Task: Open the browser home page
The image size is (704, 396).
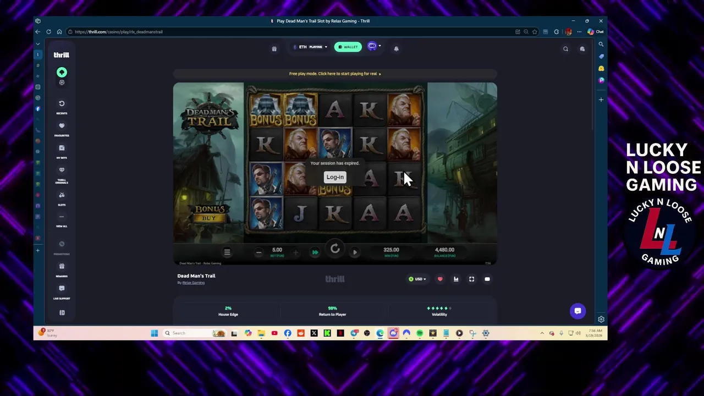Action: [59, 32]
